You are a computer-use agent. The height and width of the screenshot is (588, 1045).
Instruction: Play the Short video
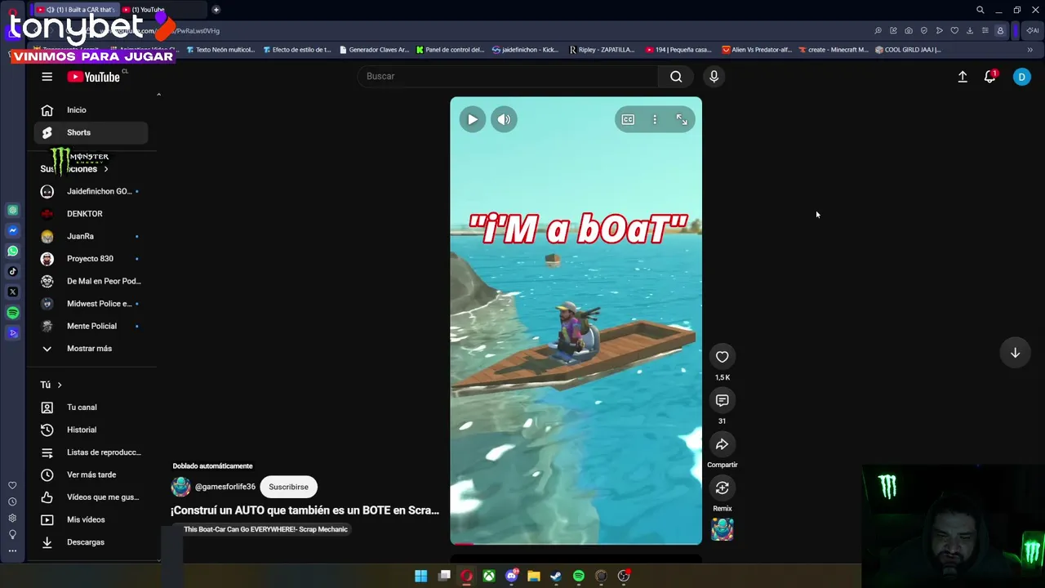pyautogui.click(x=472, y=119)
